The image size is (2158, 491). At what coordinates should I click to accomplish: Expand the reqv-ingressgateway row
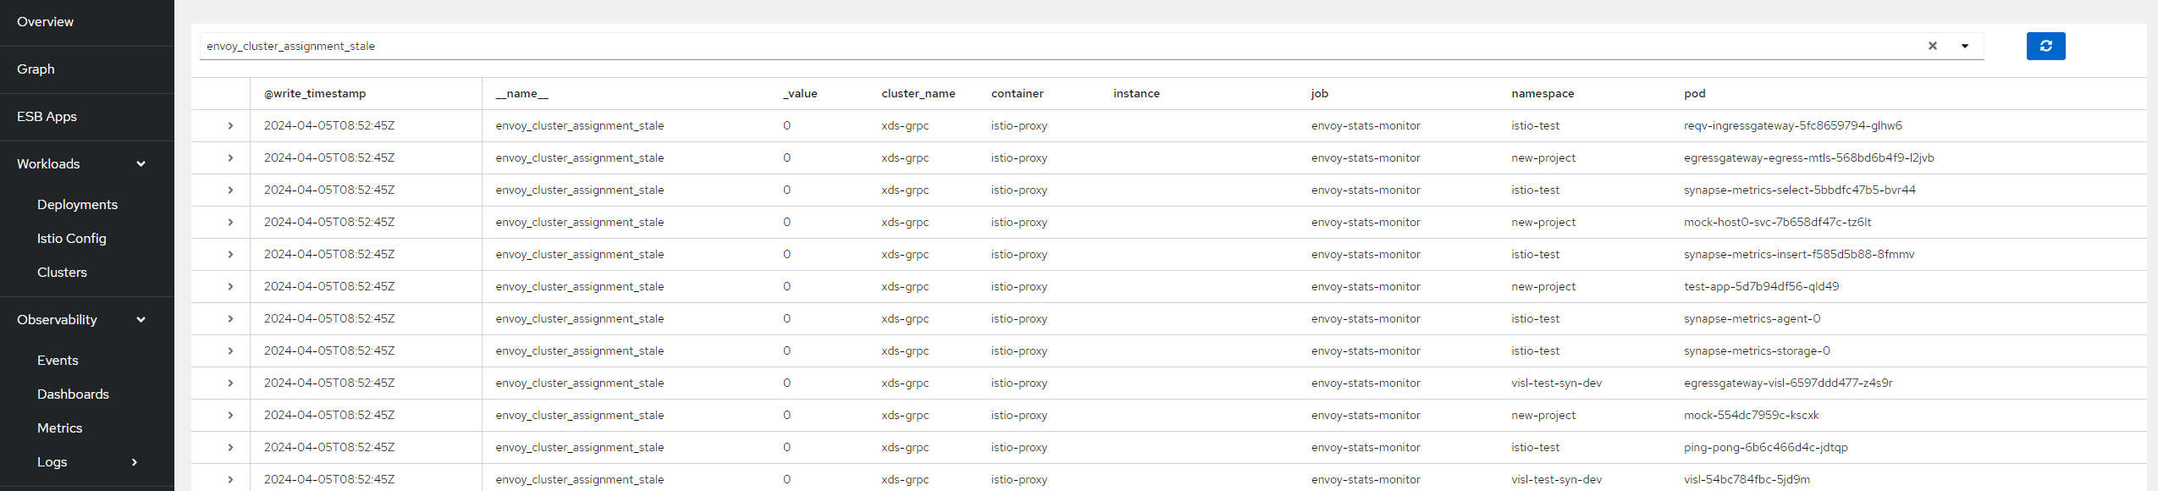(x=230, y=126)
